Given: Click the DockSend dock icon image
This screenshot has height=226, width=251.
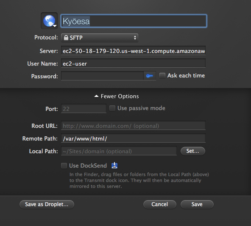Looking at the screenshot, I should [114, 165].
